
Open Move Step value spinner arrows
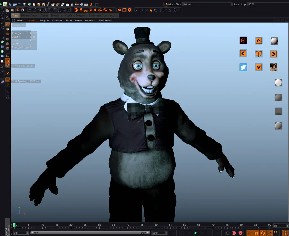(x=232, y=4)
